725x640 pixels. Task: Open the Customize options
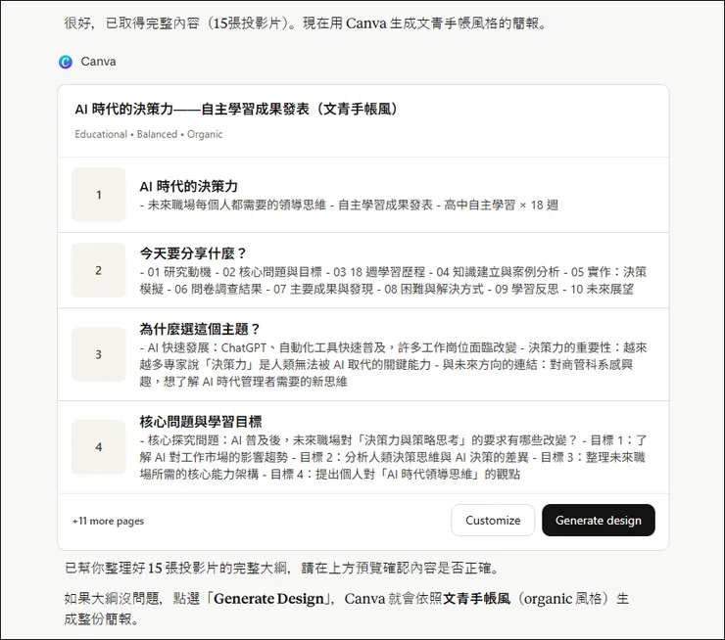(x=493, y=521)
